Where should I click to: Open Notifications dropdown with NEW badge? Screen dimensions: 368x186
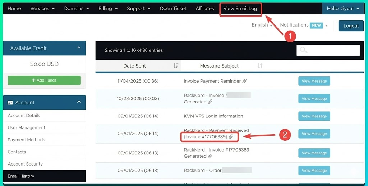point(304,25)
